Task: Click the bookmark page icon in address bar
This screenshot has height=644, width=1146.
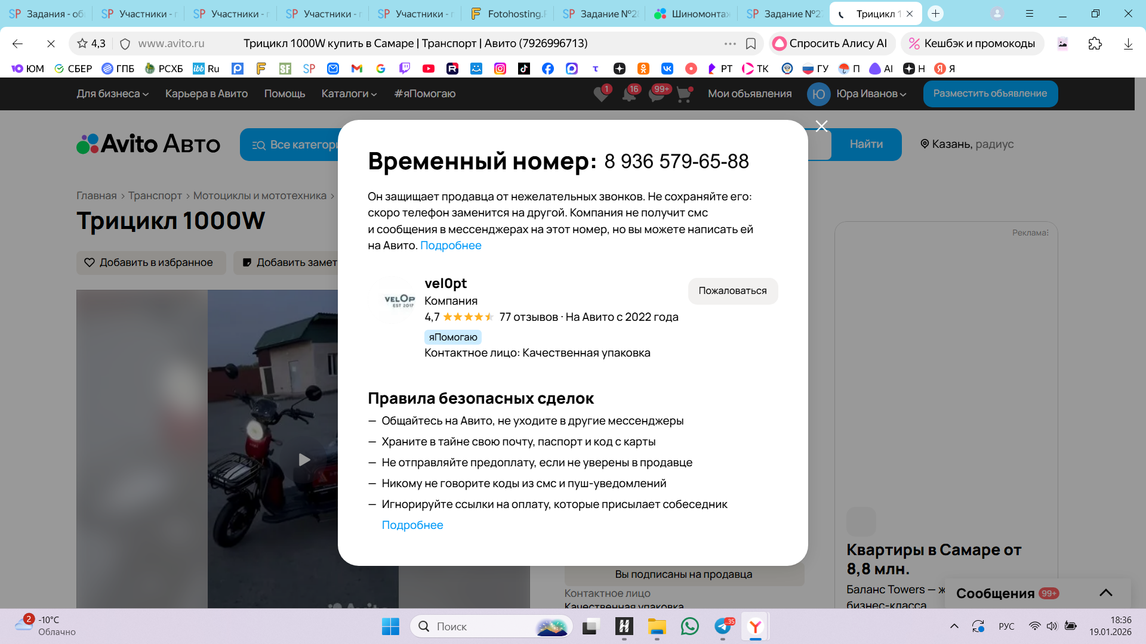Action: 751,44
